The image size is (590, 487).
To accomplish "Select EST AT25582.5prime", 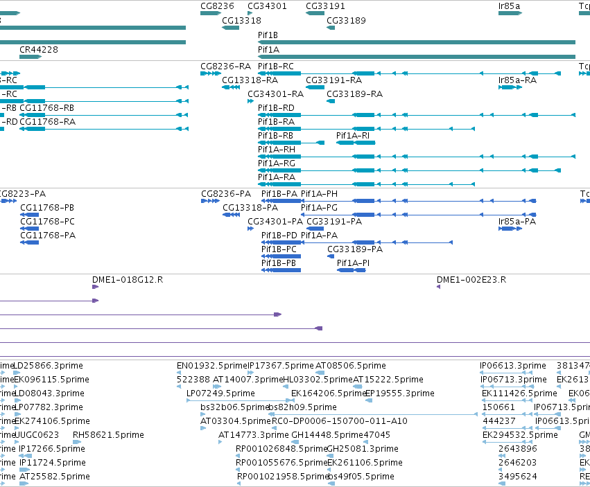I will tap(24, 484).
